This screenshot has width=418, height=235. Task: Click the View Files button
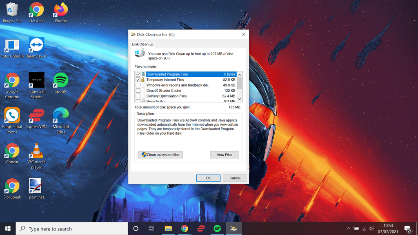(x=225, y=155)
